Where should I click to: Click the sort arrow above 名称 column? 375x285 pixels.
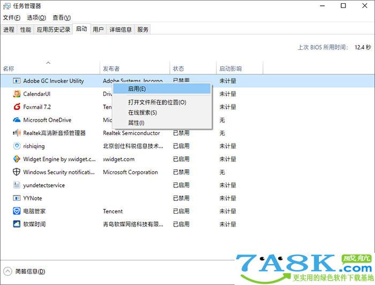pos(48,63)
